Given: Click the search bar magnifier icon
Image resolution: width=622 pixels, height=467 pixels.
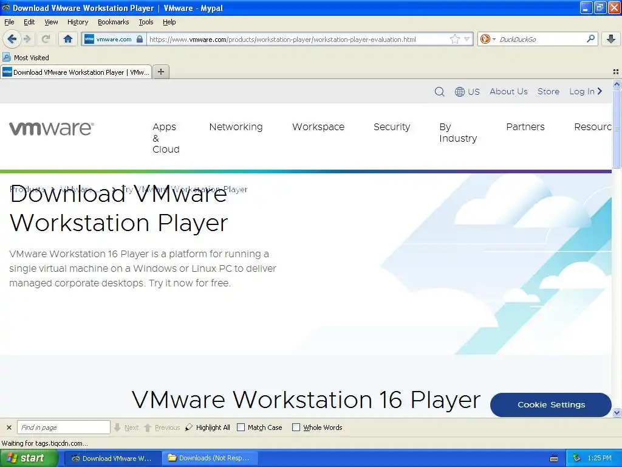Looking at the screenshot, I should (x=590, y=39).
